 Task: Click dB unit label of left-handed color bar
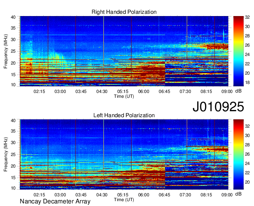[x=238, y=194]
